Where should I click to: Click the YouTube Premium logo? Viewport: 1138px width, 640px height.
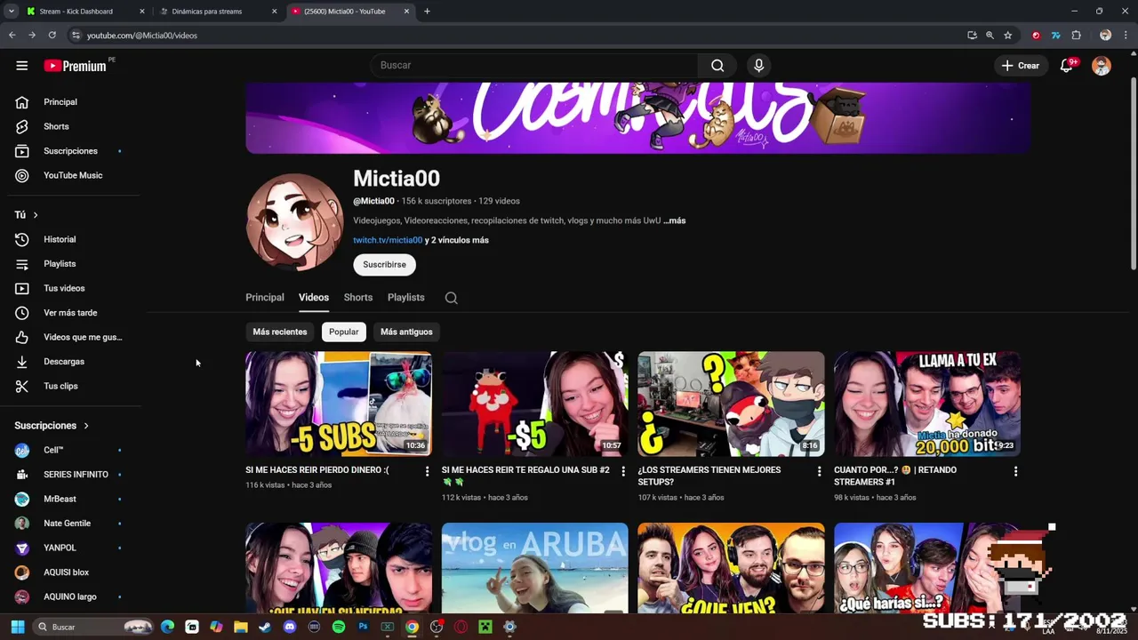coord(76,66)
